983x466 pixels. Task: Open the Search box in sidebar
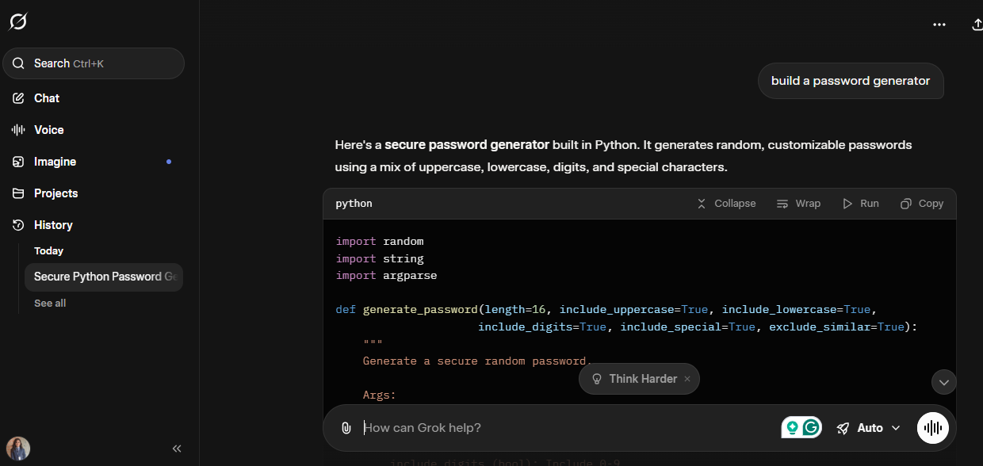click(94, 63)
